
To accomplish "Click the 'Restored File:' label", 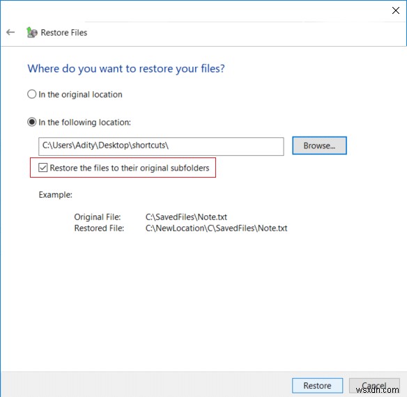I will (x=99, y=228).
